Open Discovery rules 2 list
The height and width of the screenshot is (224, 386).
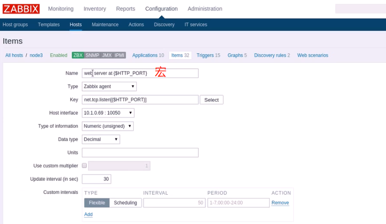(x=272, y=55)
